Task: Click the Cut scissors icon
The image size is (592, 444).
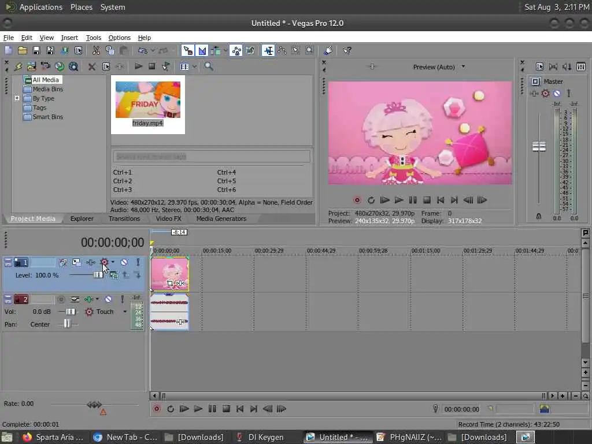Action: [x=96, y=50]
